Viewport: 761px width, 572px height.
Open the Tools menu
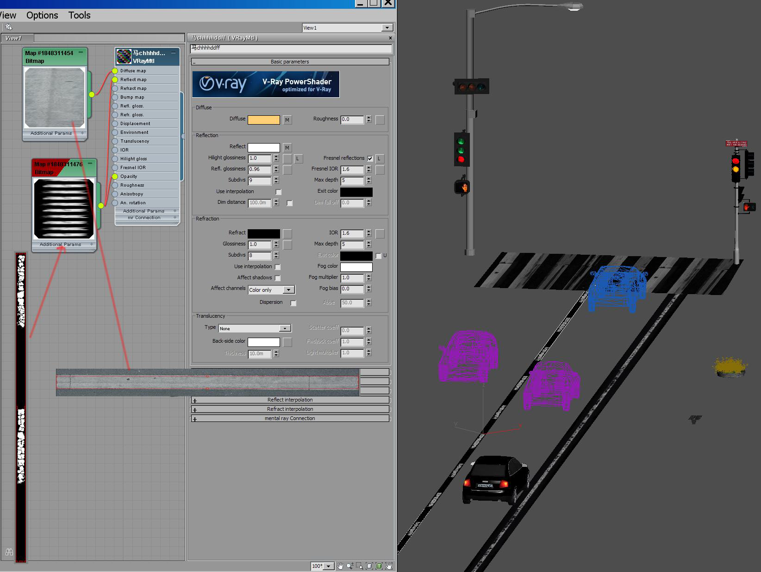point(79,15)
